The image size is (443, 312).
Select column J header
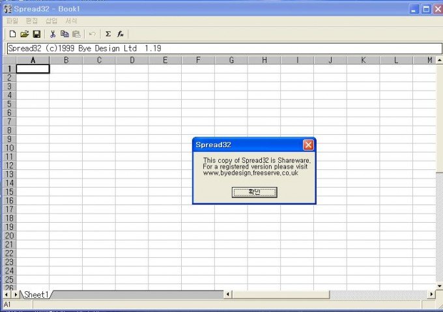(x=330, y=60)
